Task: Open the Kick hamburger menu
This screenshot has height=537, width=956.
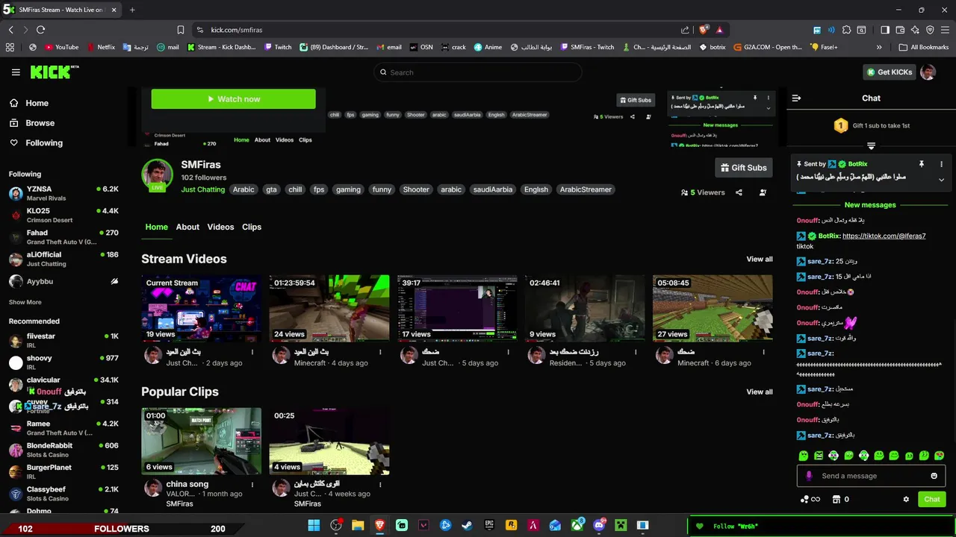Action: click(16, 72)
